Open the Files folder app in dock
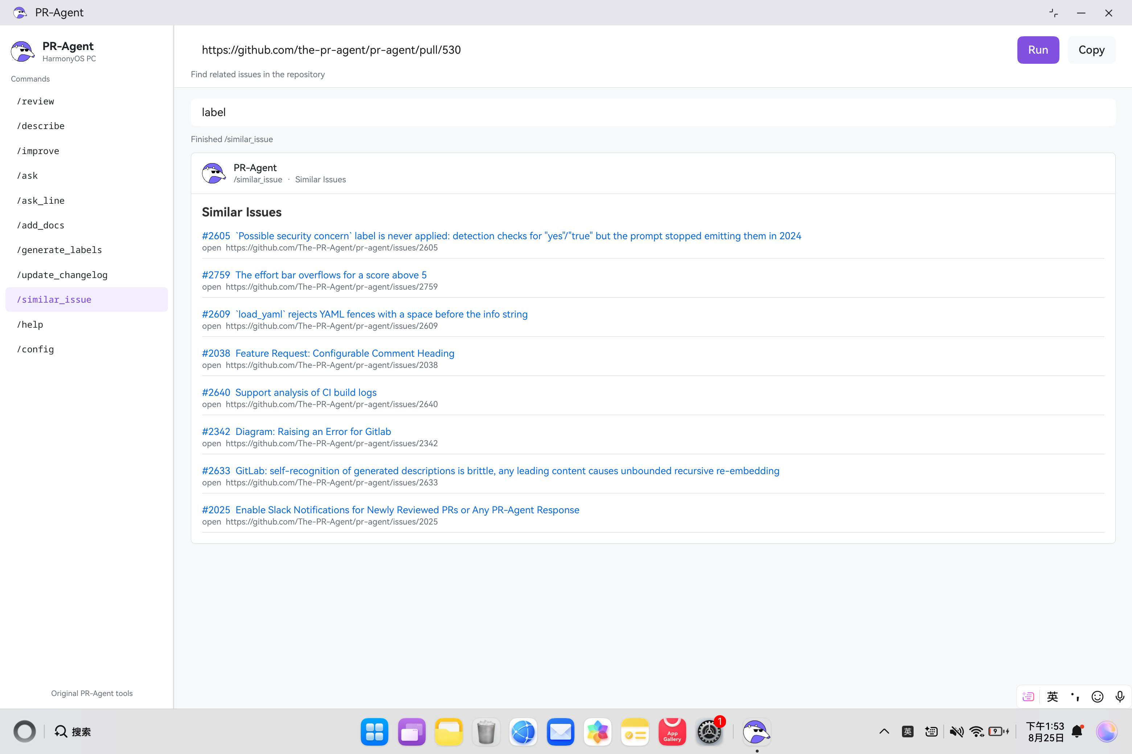Screen dimensions: 1132x754 (x=448, y=732)
